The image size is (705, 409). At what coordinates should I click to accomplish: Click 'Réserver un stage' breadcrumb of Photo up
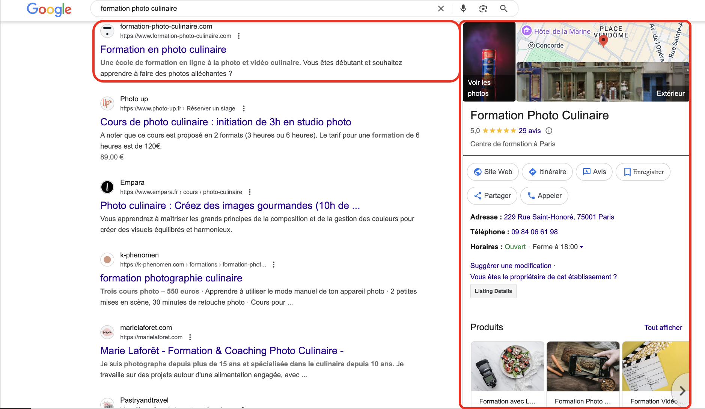coord(211,108)
